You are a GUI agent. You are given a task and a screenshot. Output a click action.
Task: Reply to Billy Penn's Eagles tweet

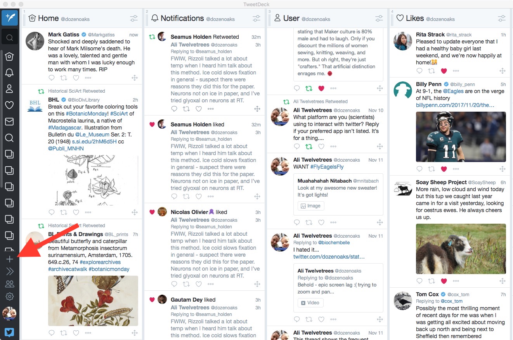click(419, 169)
